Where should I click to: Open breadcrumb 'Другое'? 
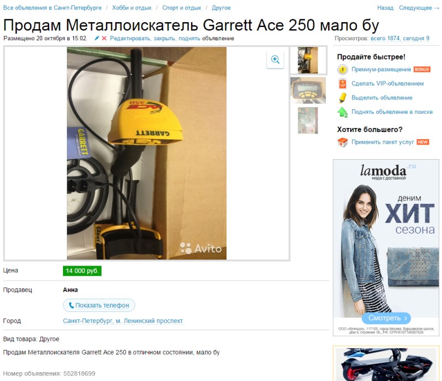(x=221, y=8)
